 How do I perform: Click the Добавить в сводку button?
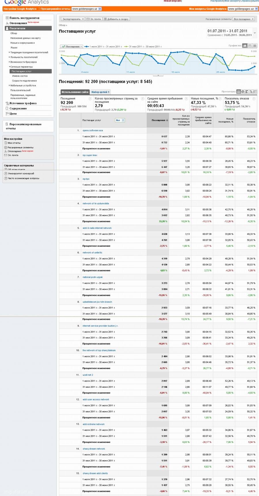[117, 19]
